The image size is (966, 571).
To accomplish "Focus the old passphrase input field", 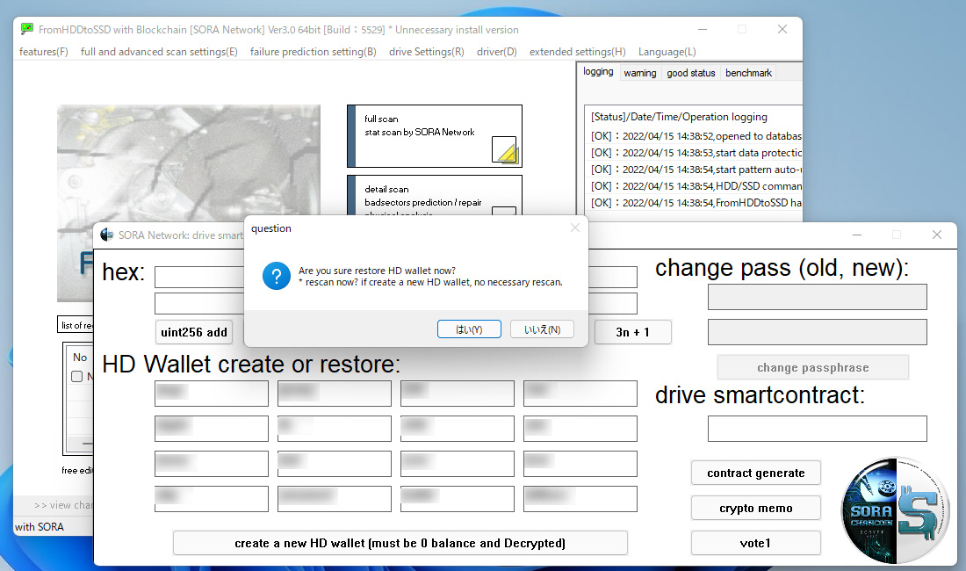I will [817, 297].
